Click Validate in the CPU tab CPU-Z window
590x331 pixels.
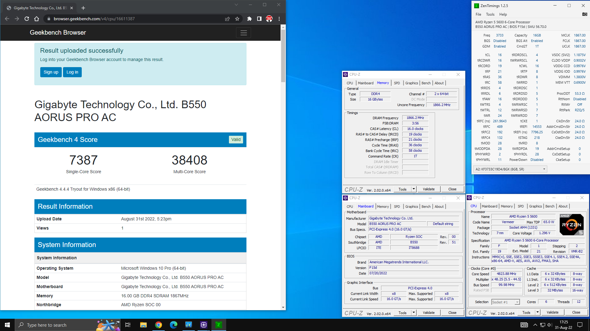pyautogui.click(x=553, y=312)
